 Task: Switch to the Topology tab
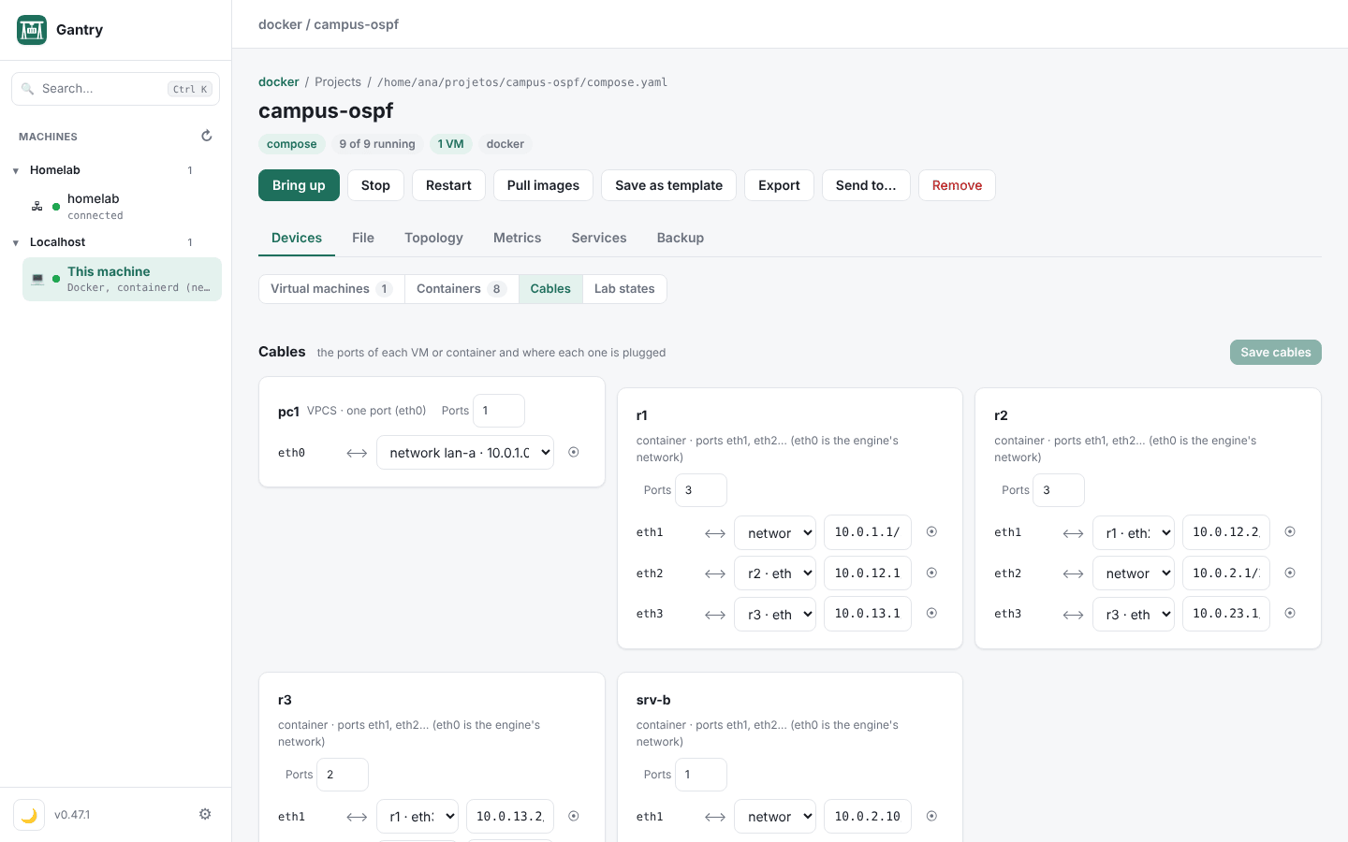point(433,238)
